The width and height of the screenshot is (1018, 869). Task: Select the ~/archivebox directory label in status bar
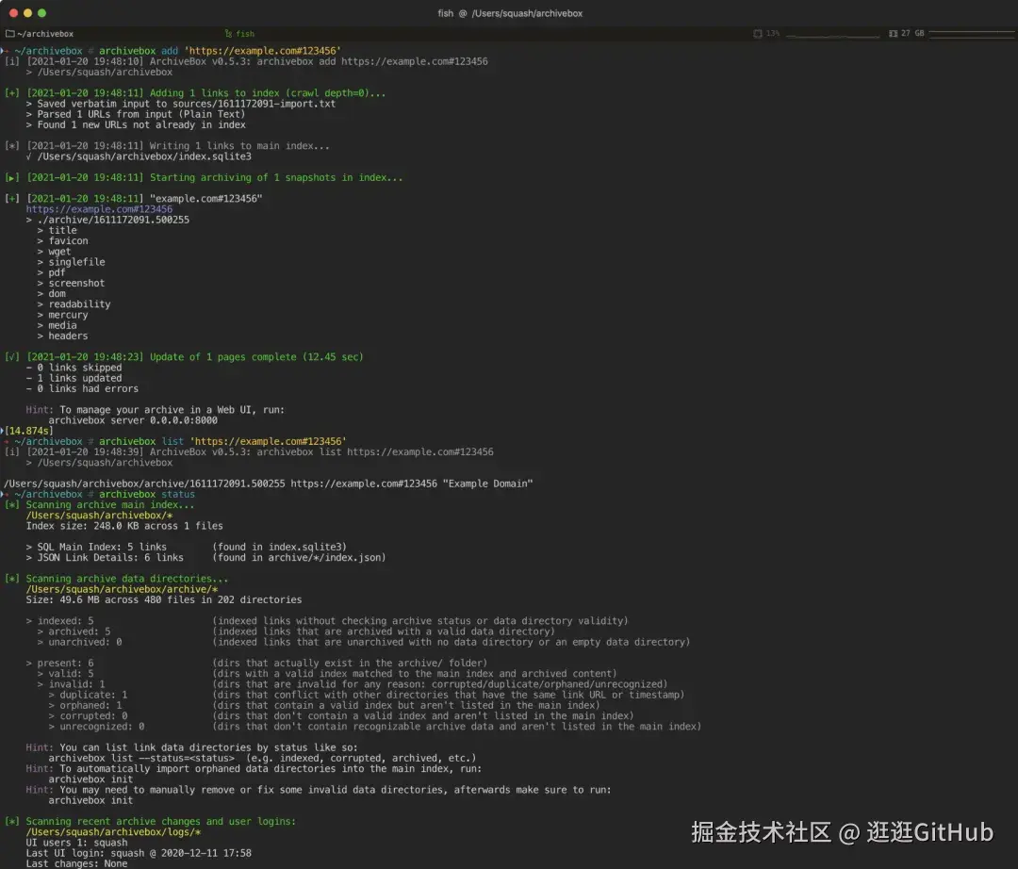[x=45, y=34]
